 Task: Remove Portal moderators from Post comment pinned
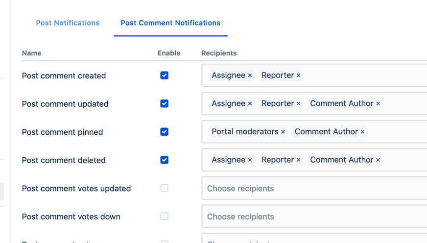point(283,132)
